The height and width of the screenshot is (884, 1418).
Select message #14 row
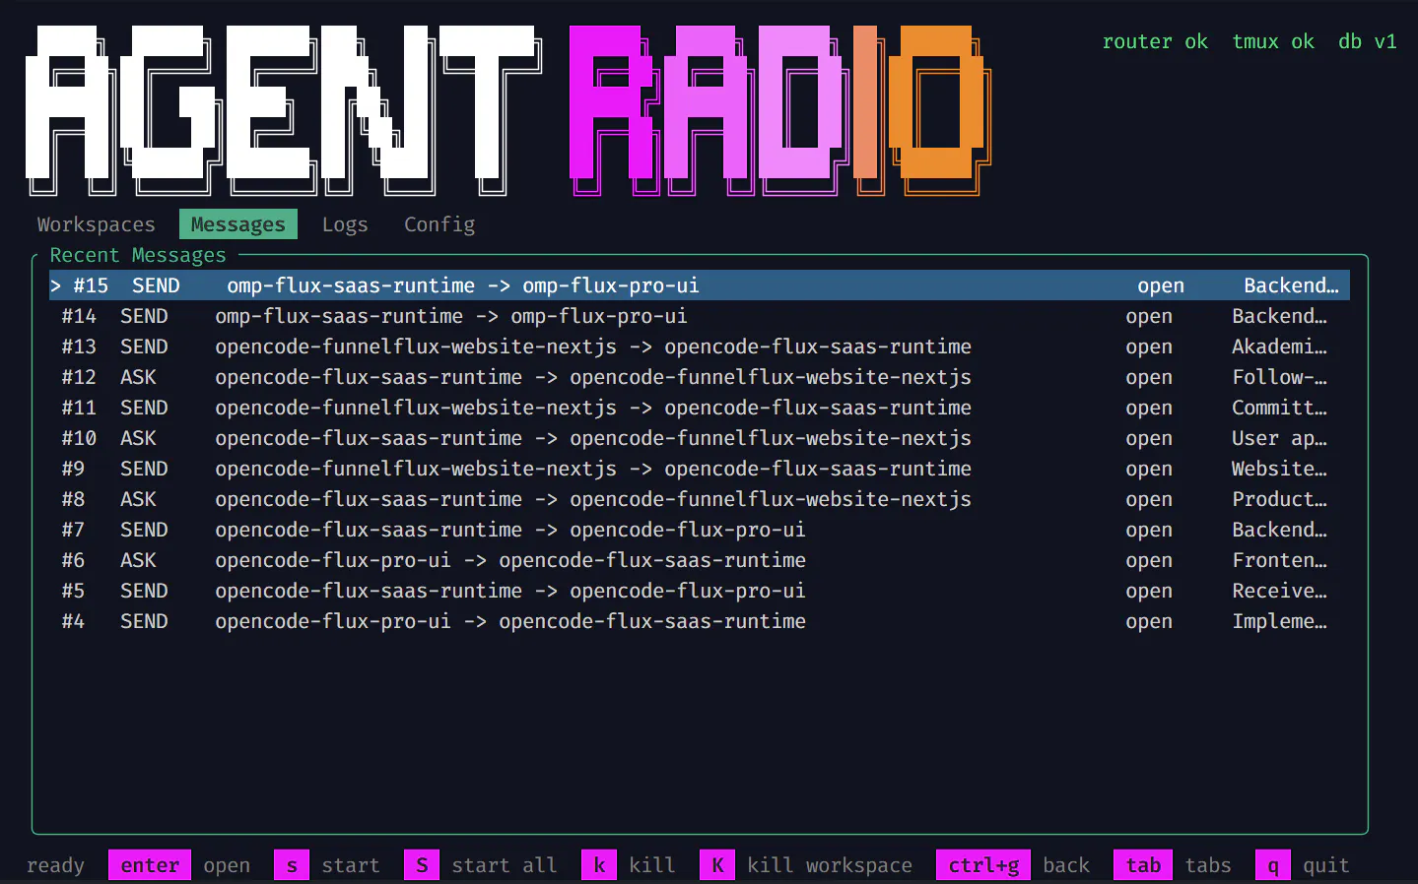[700, 316]
